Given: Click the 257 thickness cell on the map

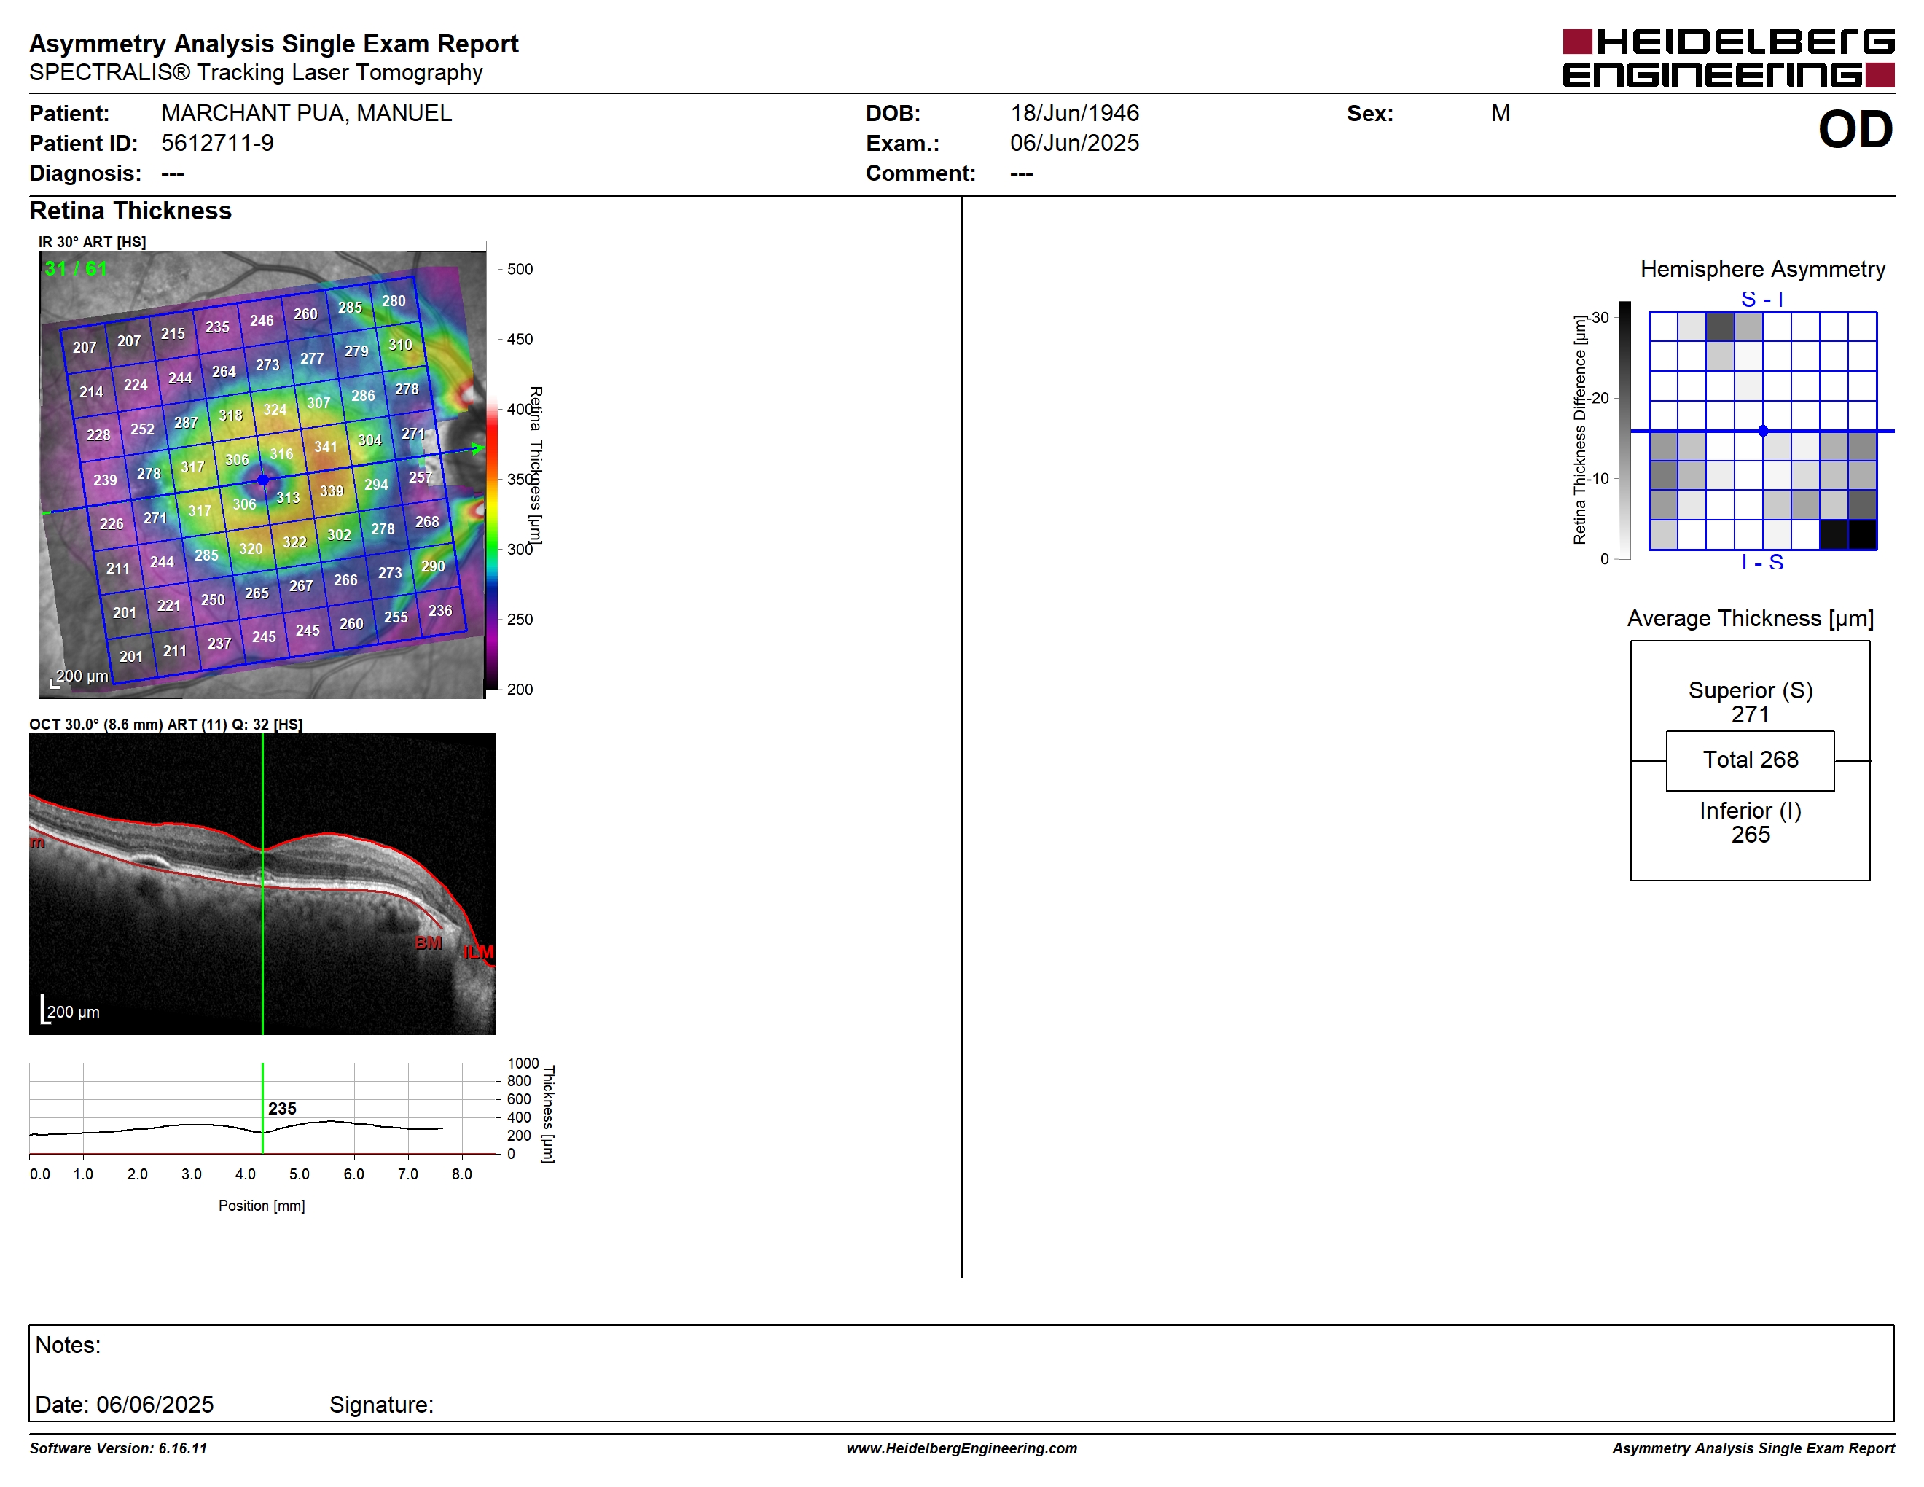Looking at the screenshot, I should click(421, 477).
